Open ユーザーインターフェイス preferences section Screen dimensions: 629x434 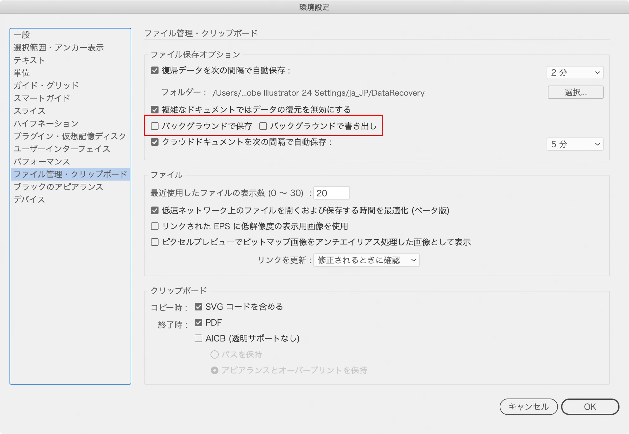62,149
